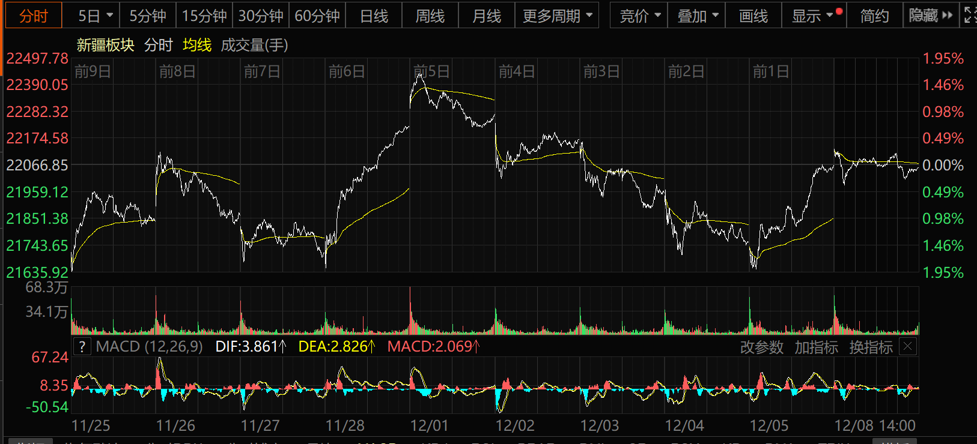Click the fullscreen expand icon

click(969, 16)
